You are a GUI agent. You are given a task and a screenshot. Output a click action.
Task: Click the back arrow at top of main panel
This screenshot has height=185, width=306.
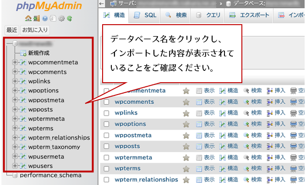click(x=101, y=4)
